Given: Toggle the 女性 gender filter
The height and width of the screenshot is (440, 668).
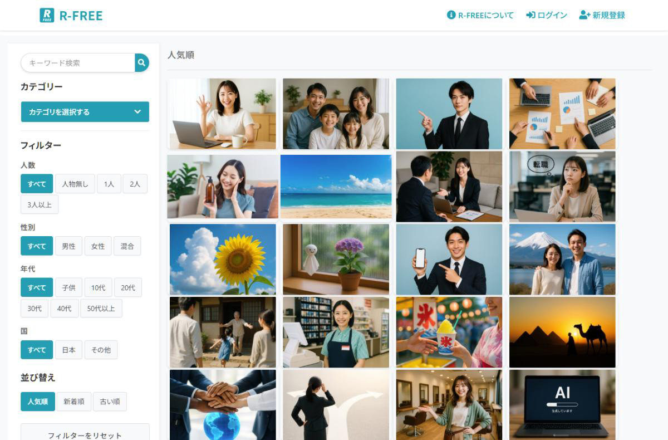Looking at the screenshot, I should click(98, 246).
